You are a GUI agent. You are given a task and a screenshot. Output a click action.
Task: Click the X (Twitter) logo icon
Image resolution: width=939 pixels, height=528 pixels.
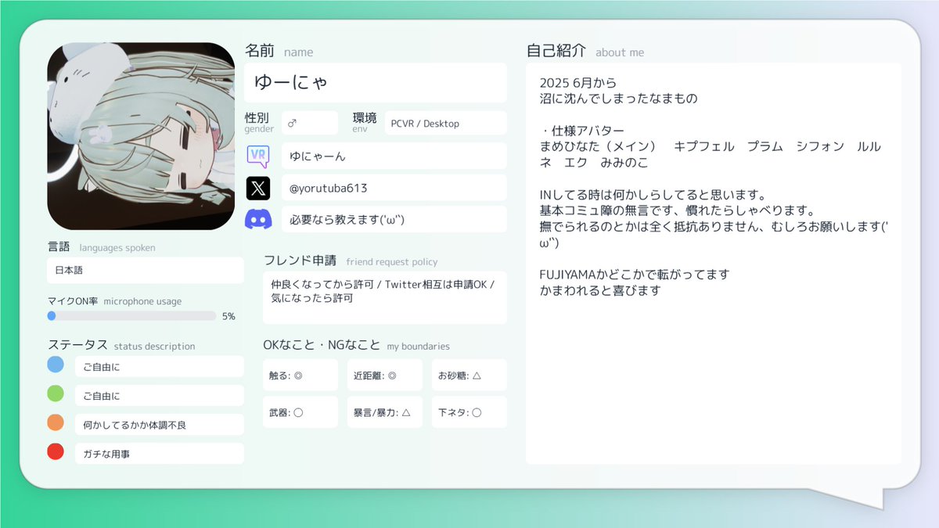258,188
